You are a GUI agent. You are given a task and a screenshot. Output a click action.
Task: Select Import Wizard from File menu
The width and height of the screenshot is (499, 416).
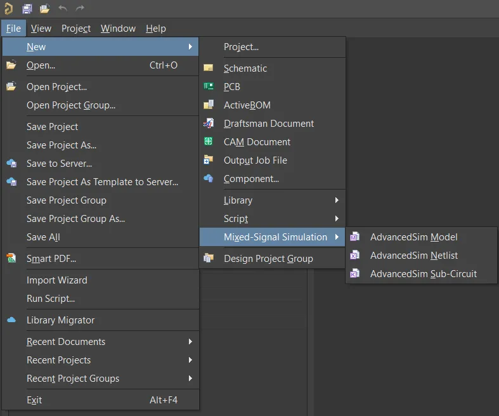(57, 280)
